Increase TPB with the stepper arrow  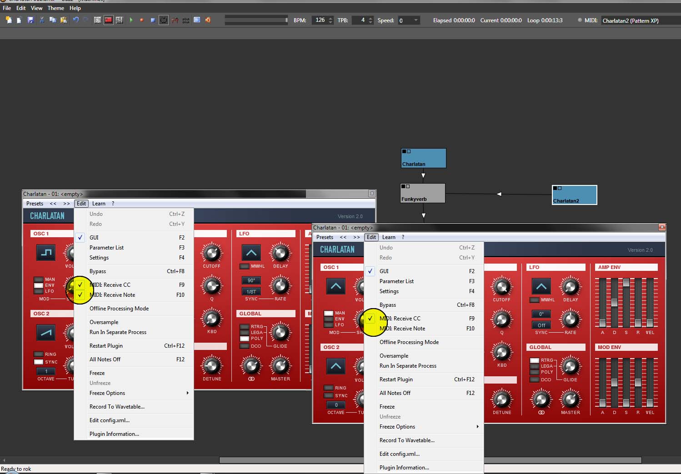371,18
